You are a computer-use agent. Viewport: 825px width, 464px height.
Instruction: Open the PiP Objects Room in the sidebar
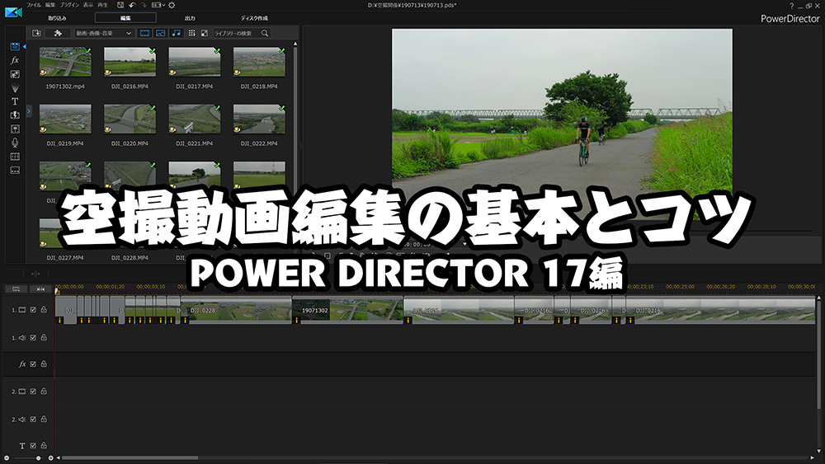[15, 74]
